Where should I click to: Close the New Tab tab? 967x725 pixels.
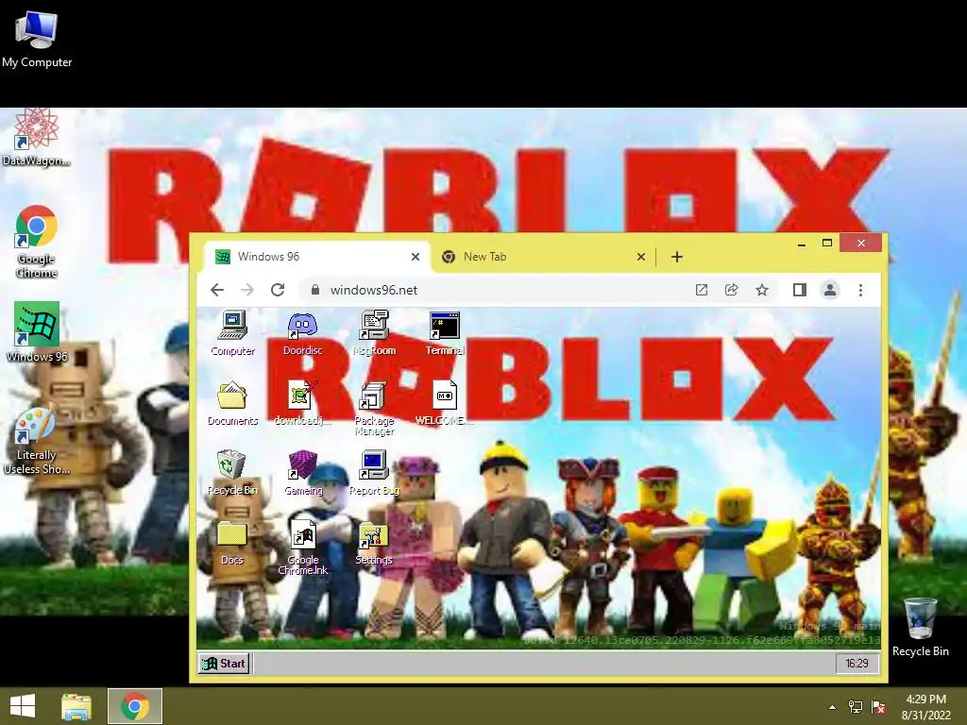641,257
